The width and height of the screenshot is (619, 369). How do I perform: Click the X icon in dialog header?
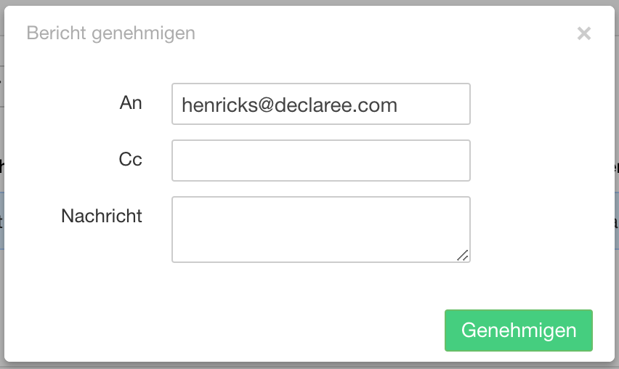[583, 33]
